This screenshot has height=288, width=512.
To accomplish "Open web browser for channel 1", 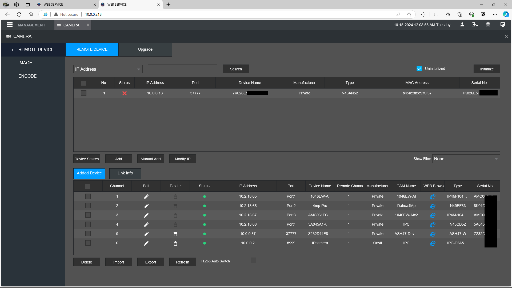I will pyautogui.click(x=433, y=197).
